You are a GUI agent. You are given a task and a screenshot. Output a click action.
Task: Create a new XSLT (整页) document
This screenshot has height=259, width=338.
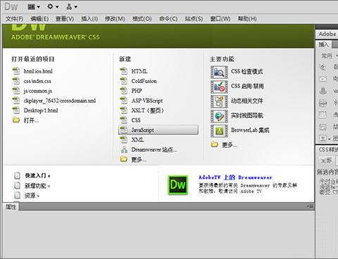pos(147,110)
